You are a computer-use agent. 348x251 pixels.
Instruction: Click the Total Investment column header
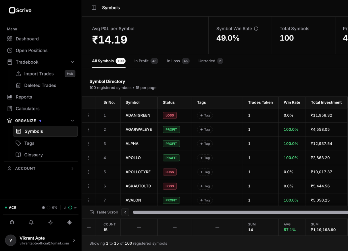326,102
